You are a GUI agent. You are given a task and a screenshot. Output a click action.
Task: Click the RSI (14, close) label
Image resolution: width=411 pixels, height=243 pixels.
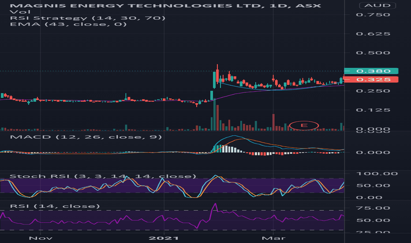click(x=55, y=206)
